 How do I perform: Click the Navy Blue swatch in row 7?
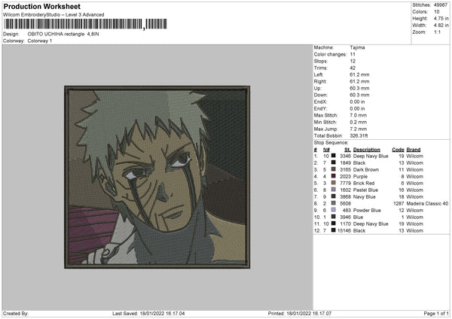pyautogui.click(x=333, y=196)
